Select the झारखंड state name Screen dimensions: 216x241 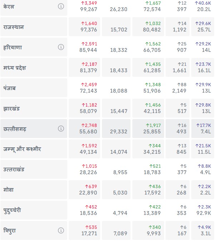pos(12,108)
